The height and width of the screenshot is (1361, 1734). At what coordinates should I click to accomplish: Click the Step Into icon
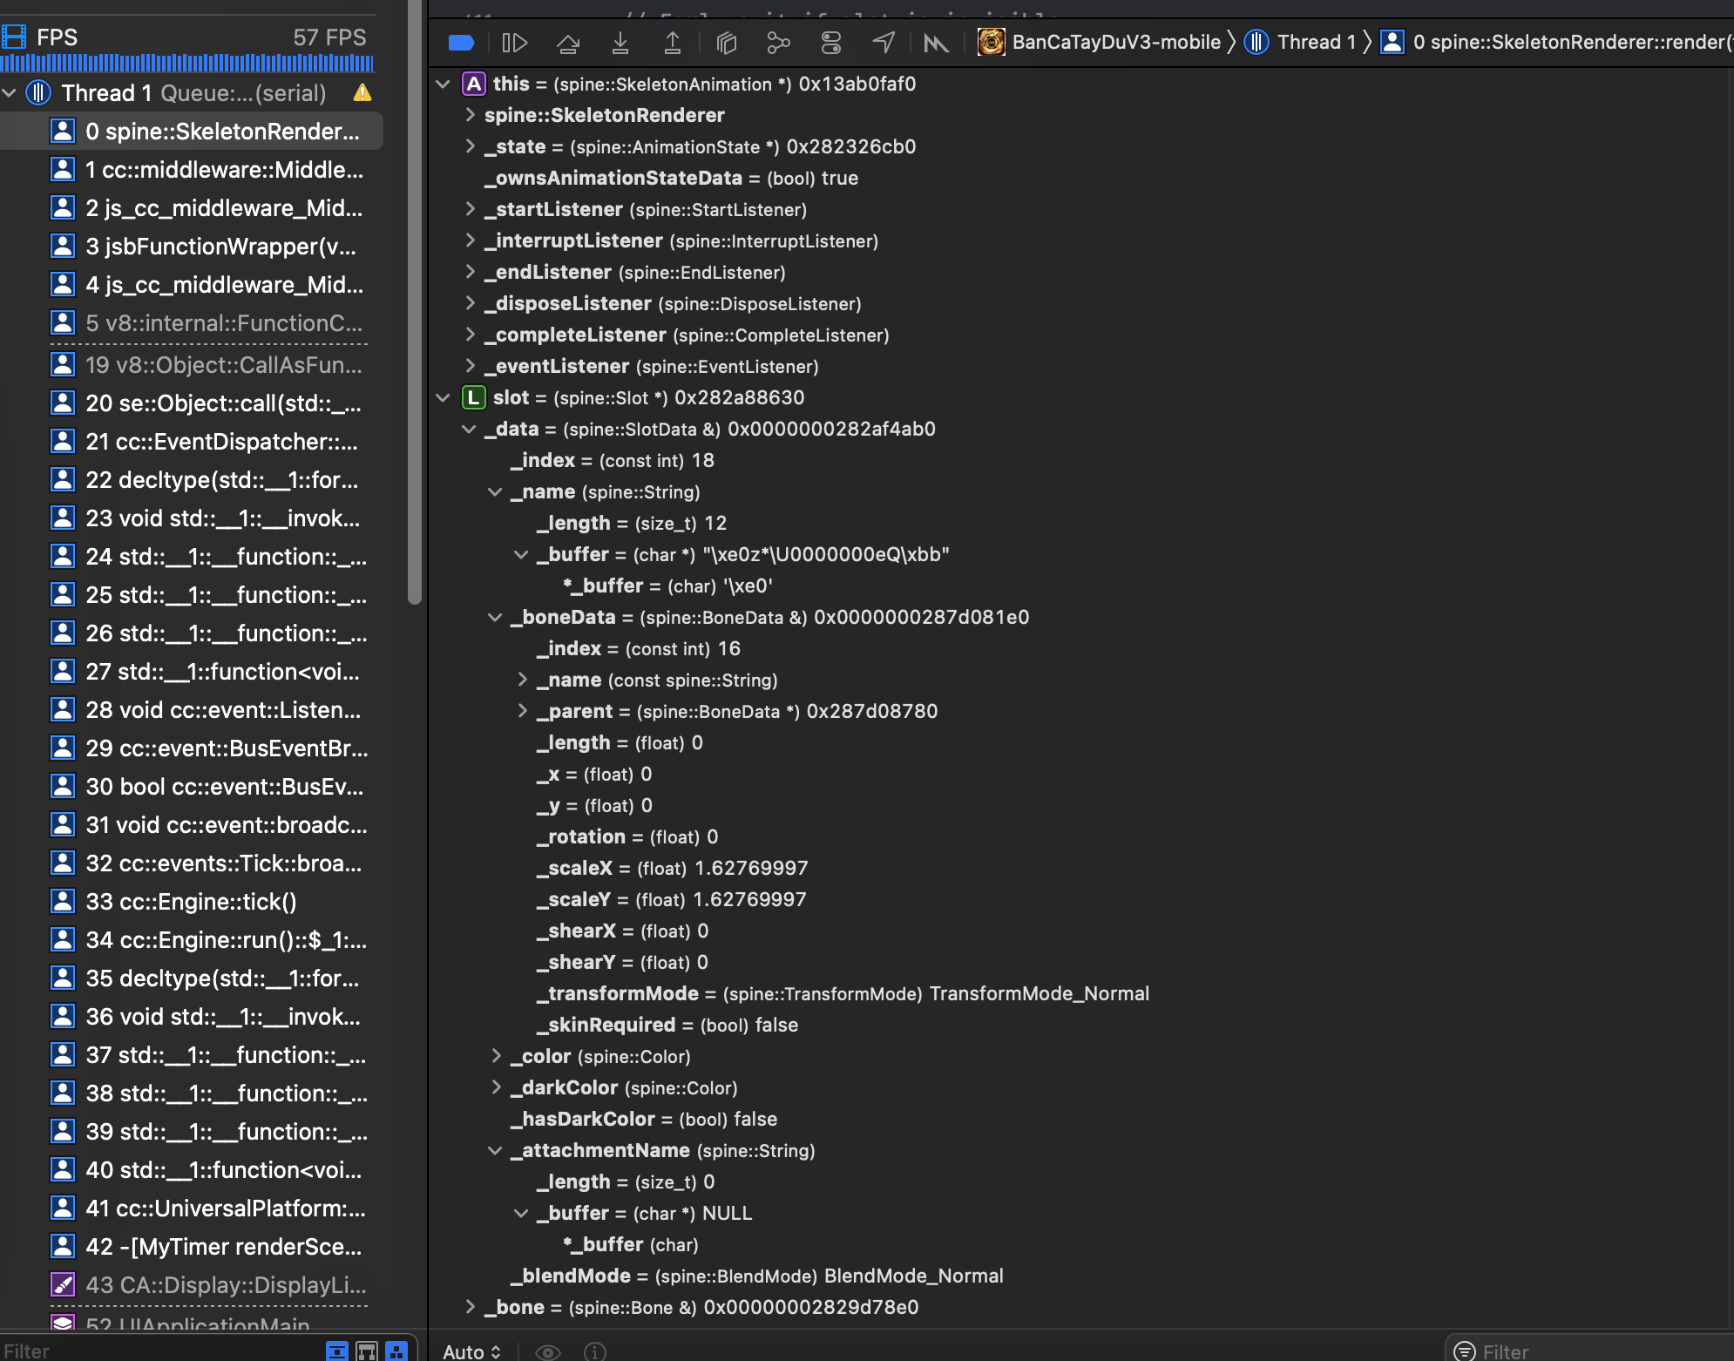coord(620,42)
